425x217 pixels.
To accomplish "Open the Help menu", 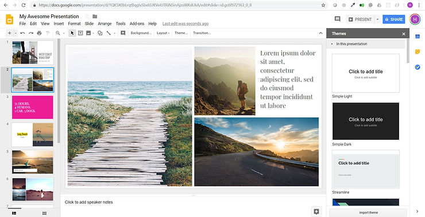I will coord(152,24).
